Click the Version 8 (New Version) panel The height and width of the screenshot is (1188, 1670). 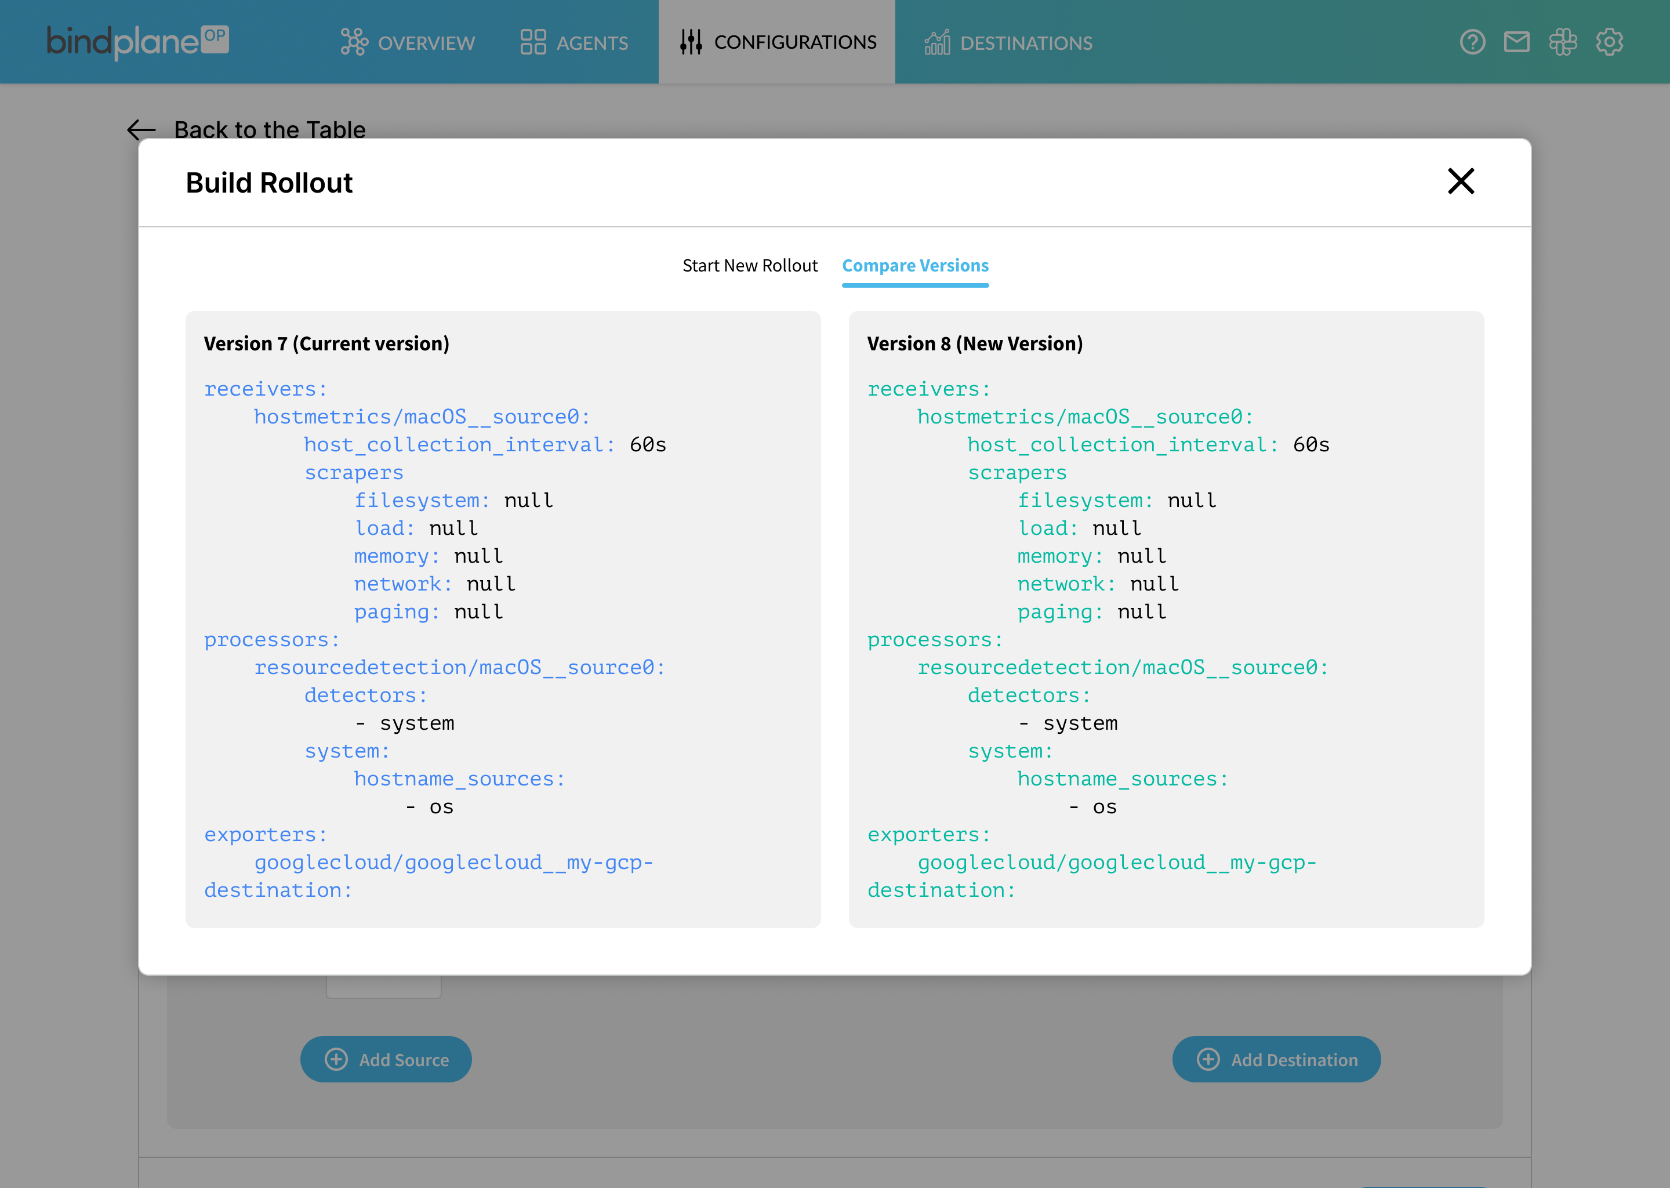pyautogui.click(x=1166, y=619)
